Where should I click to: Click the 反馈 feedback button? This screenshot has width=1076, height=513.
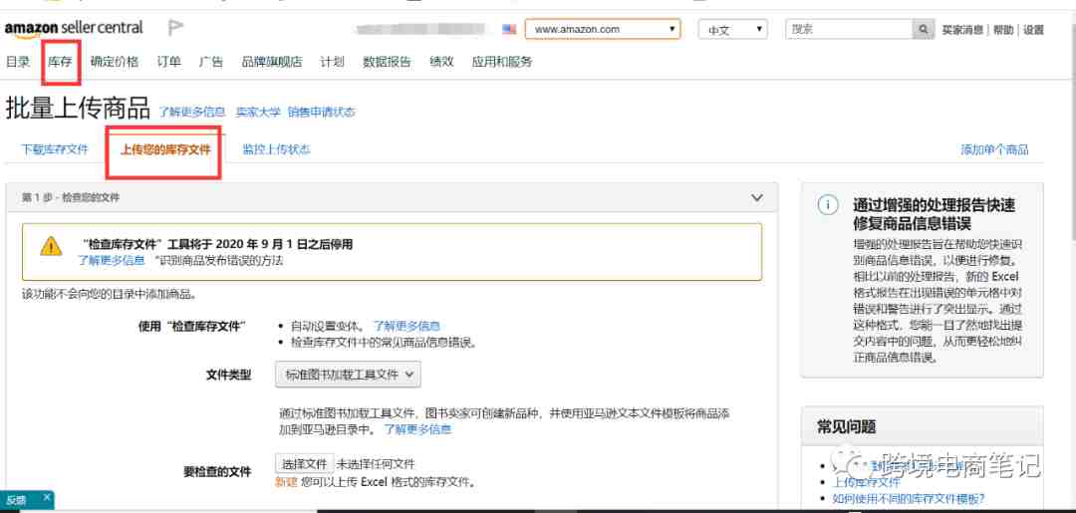pos(17,499)
